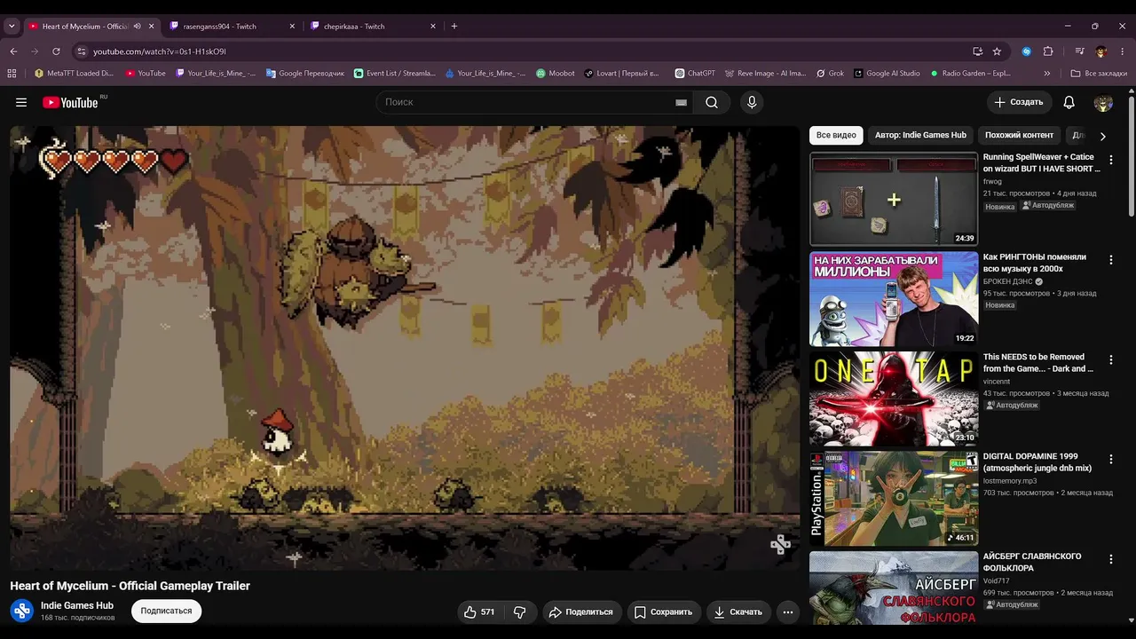Open the Moobot bookmark
The height and width of the screenshot is (639, 1136).
click(555, 74)
